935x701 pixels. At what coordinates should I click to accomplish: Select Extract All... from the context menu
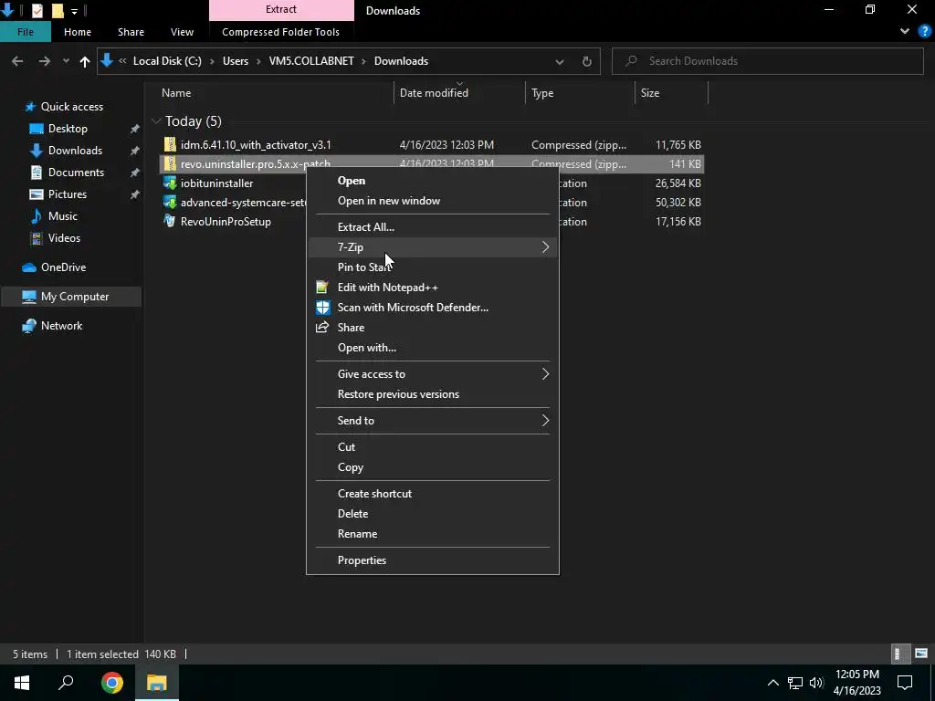click(433, 227)
